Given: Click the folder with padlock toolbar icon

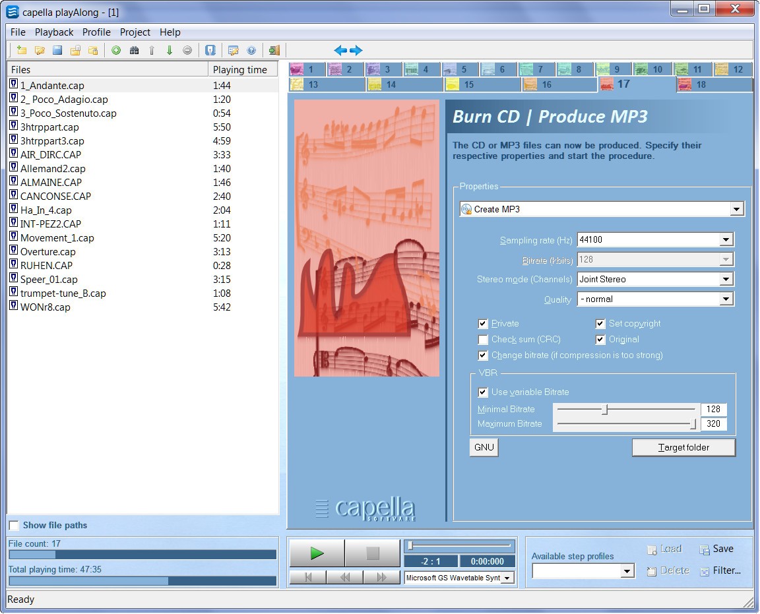Looking at the screenshot, I should pos(93,50).
